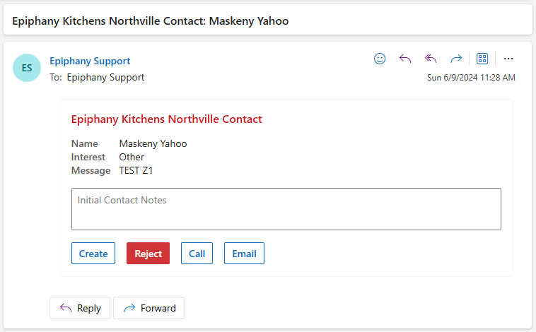Click the red Reject button
Viewport: 536px width, 332px height.
pos(148,254)
